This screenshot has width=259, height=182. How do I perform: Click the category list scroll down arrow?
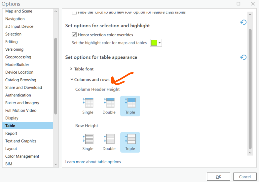coord(55,164)
